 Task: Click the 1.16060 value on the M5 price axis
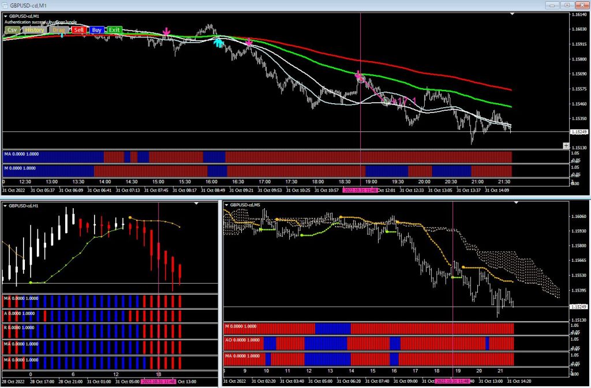[578, 217]
